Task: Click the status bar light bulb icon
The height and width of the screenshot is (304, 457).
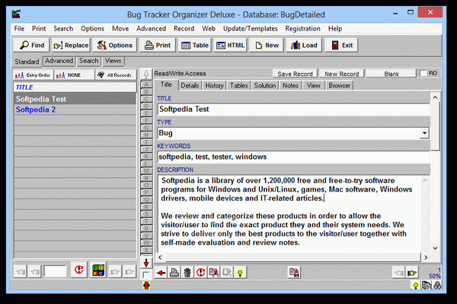Action: pyautogui.click(x=415, y=286)
